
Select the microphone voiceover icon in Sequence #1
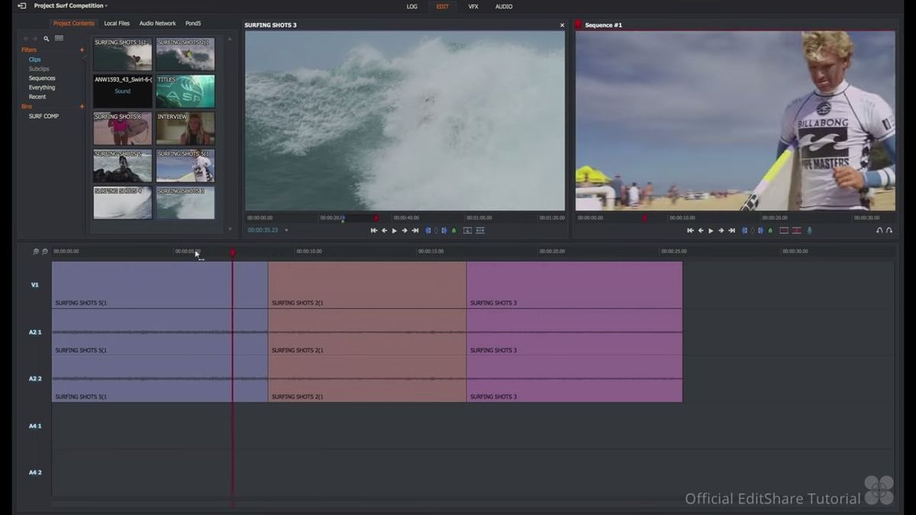809,230
